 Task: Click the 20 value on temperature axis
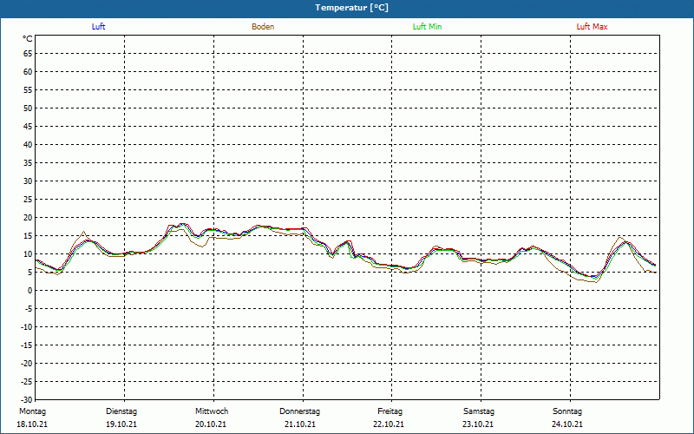point(28,218)
